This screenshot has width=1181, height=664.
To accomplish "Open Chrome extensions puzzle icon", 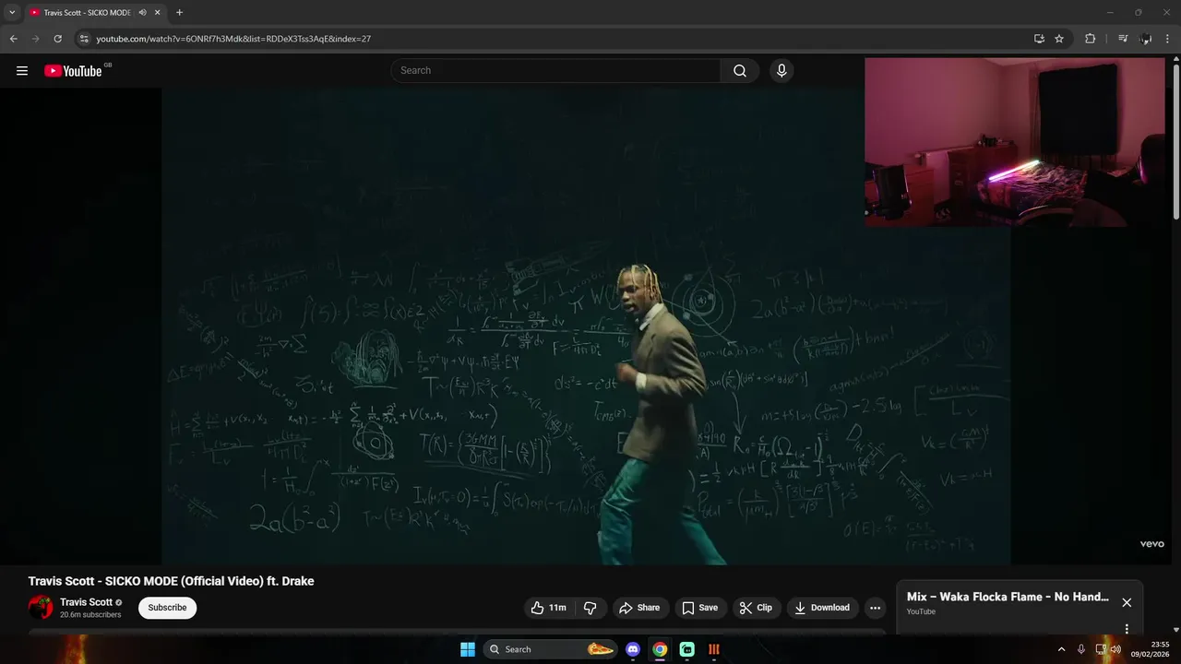I will tap(1090, 39).
